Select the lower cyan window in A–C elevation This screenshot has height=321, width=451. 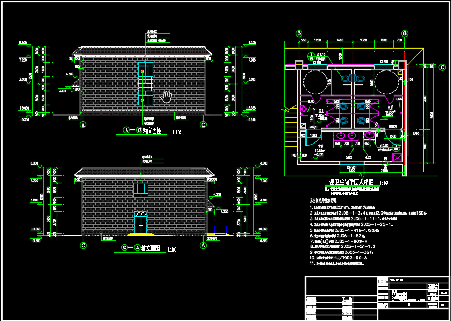tap(145, 99)
